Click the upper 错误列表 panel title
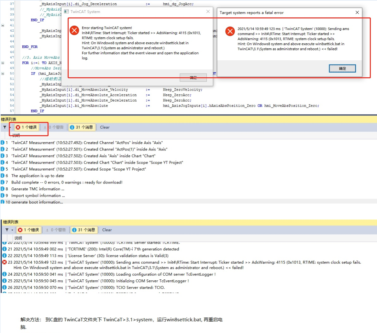The width and height of the screenshot is (377, 333). (x=8, y=119)
